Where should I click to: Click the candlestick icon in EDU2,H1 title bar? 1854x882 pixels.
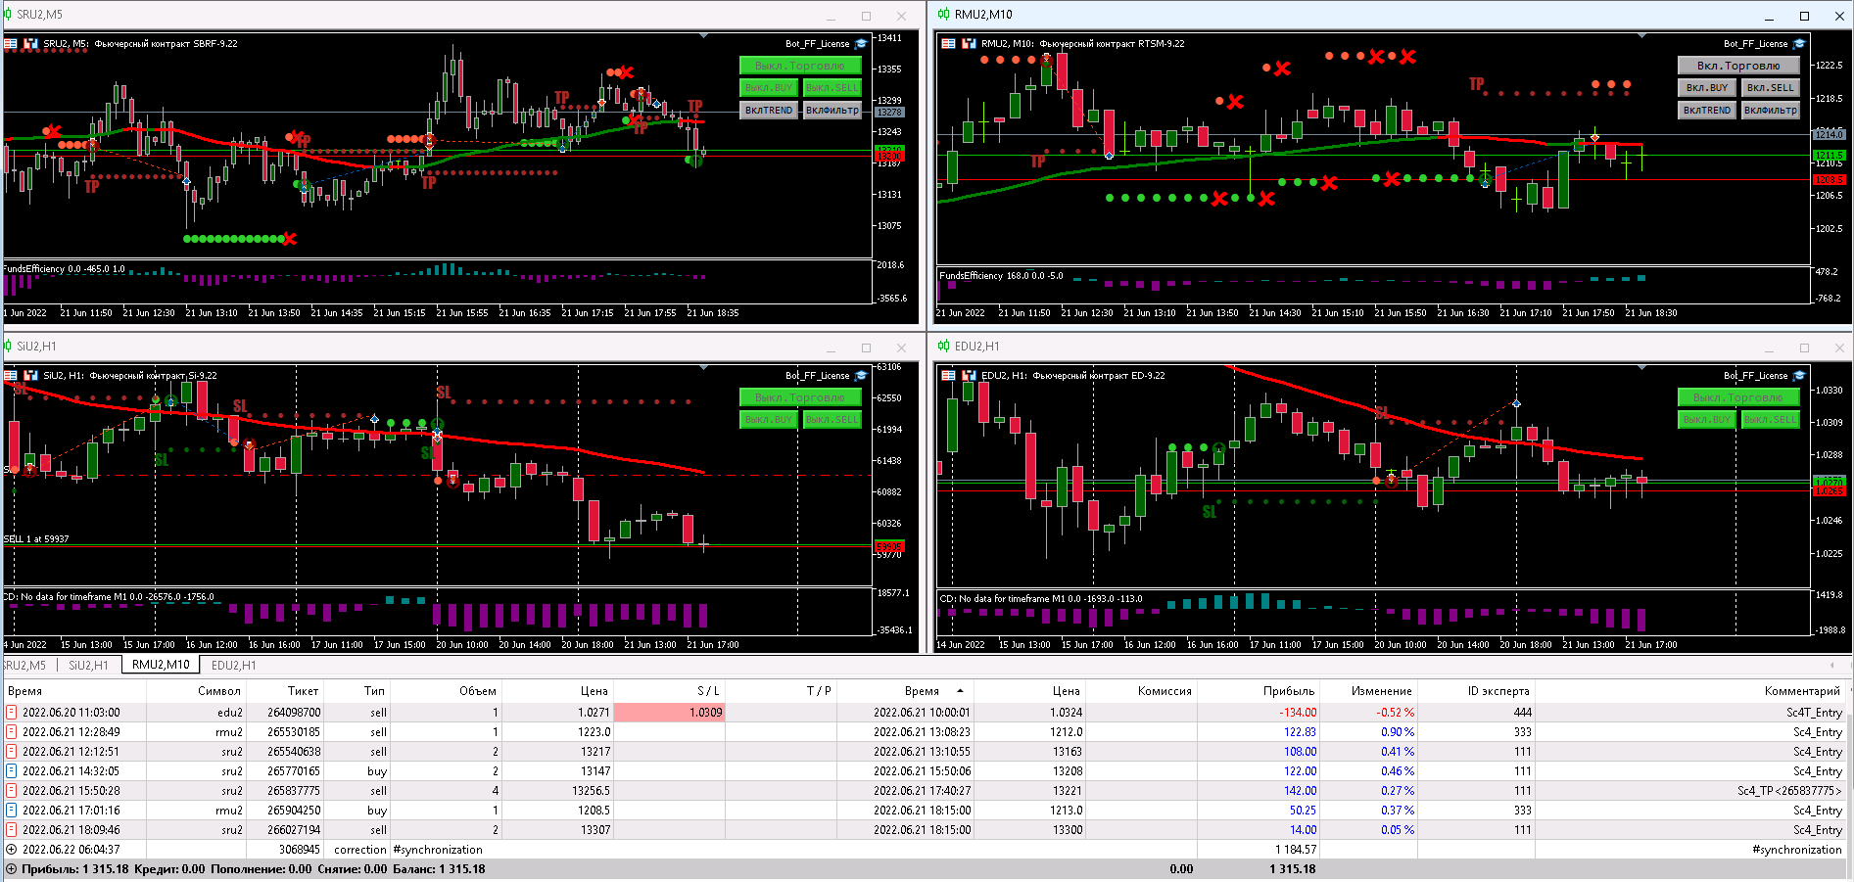click(x=944, y=347)
